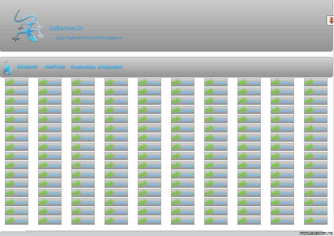Click the money icon in first row, fifth column
Viewport: 334px width, 236px height.
click(x=143, y=82)
